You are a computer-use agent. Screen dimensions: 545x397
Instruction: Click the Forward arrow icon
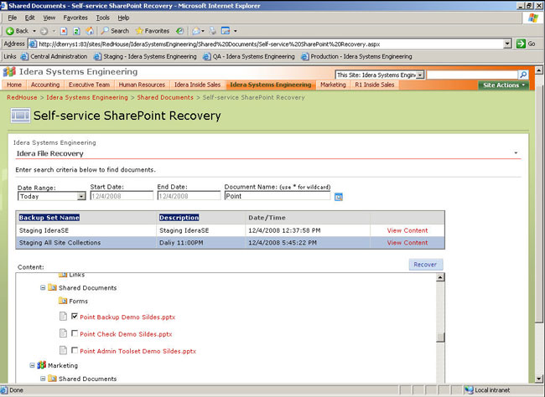(x=44, y=31)
